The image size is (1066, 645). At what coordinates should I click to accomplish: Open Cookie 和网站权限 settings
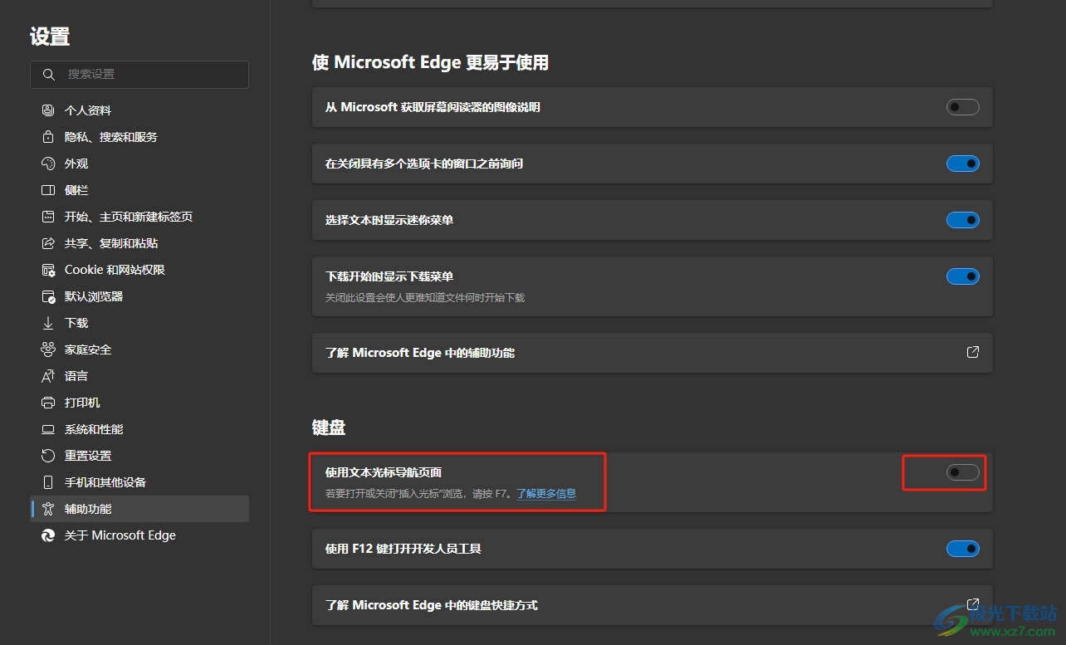point(139,270)
